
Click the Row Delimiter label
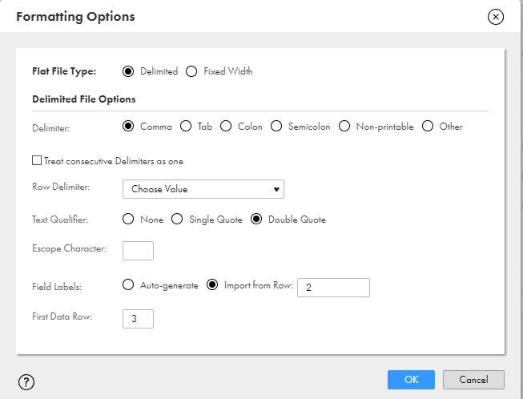[x=61, y=187]
